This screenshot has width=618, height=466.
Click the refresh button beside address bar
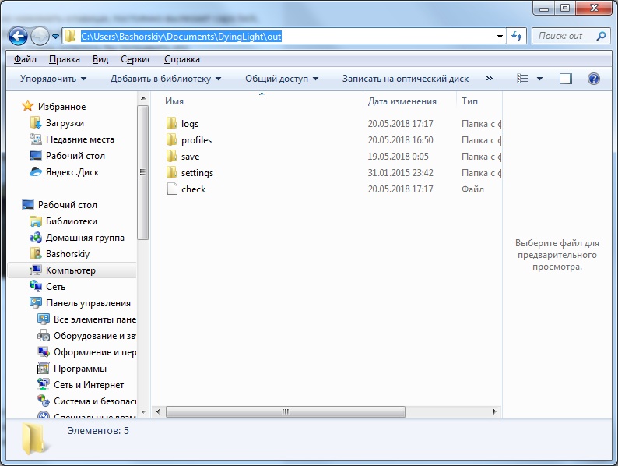point(517,36)
